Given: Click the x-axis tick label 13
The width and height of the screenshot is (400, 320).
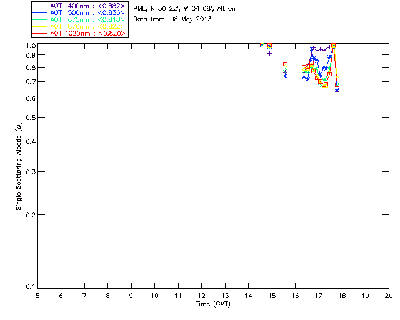Looking at the screenshot, I should 225,296.
